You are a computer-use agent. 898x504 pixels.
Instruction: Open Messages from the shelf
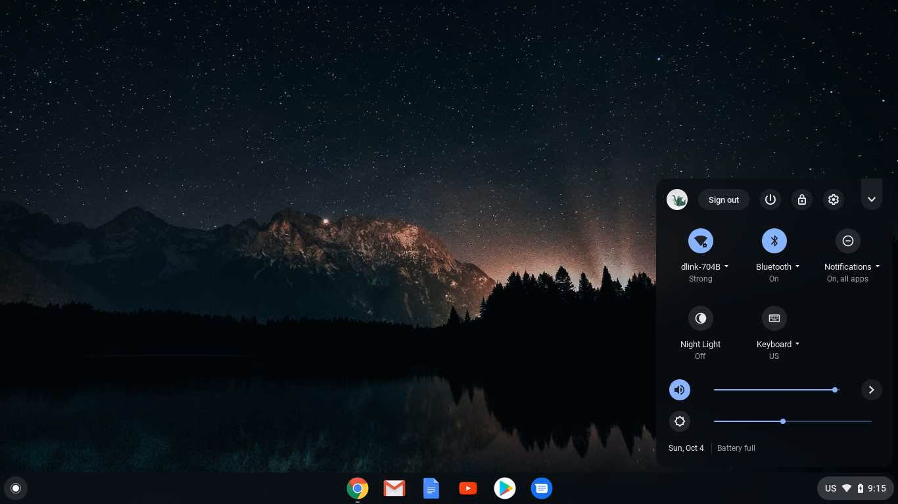pyautogui.click(x=541, y=488)
